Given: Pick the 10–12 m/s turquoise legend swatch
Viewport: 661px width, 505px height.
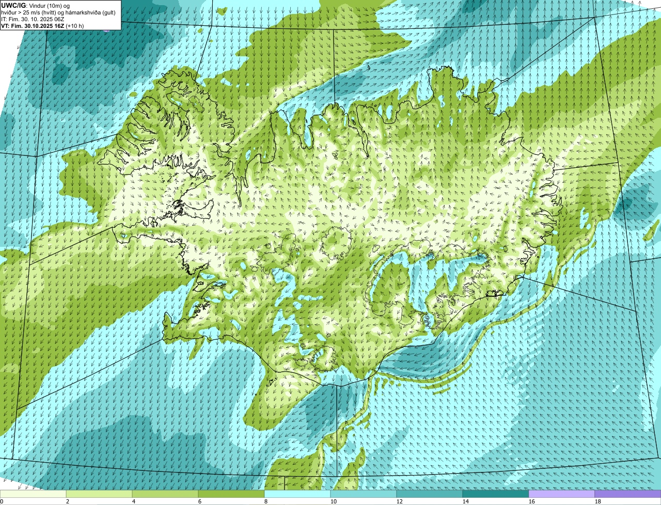Looking at the screenshot, I should pyautogui.click(x=364, y=494).
